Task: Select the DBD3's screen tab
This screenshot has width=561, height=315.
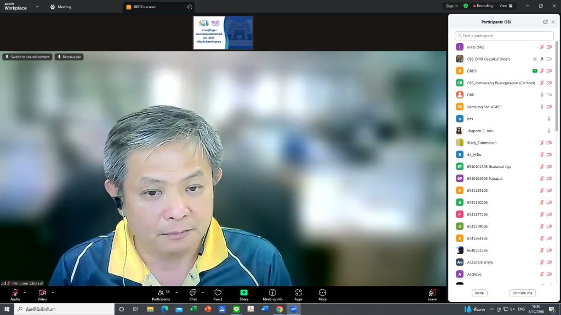Action: point(145,7)
